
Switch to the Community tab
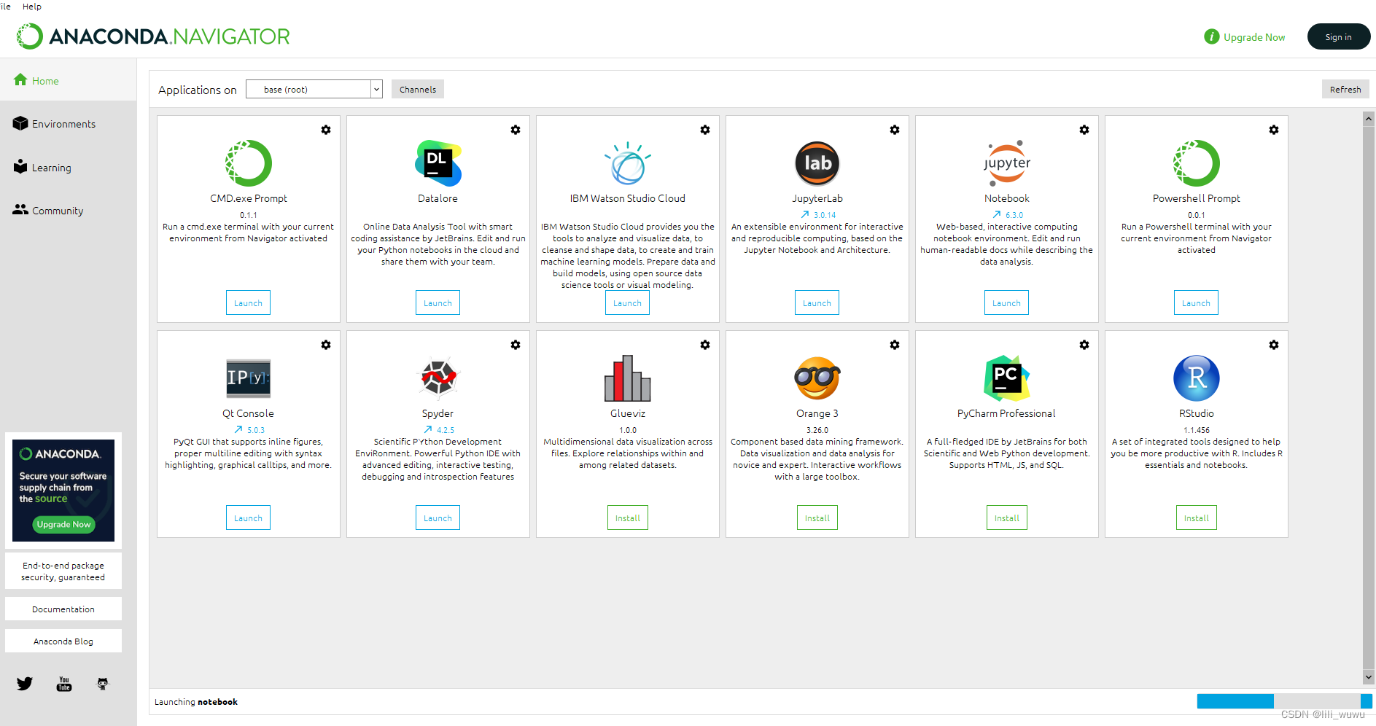68,211
